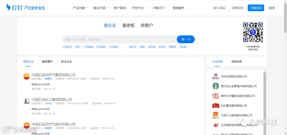The image size is (287, 135).
Task: Switch to the 查企业 tab
Action: tap(110, 25)
